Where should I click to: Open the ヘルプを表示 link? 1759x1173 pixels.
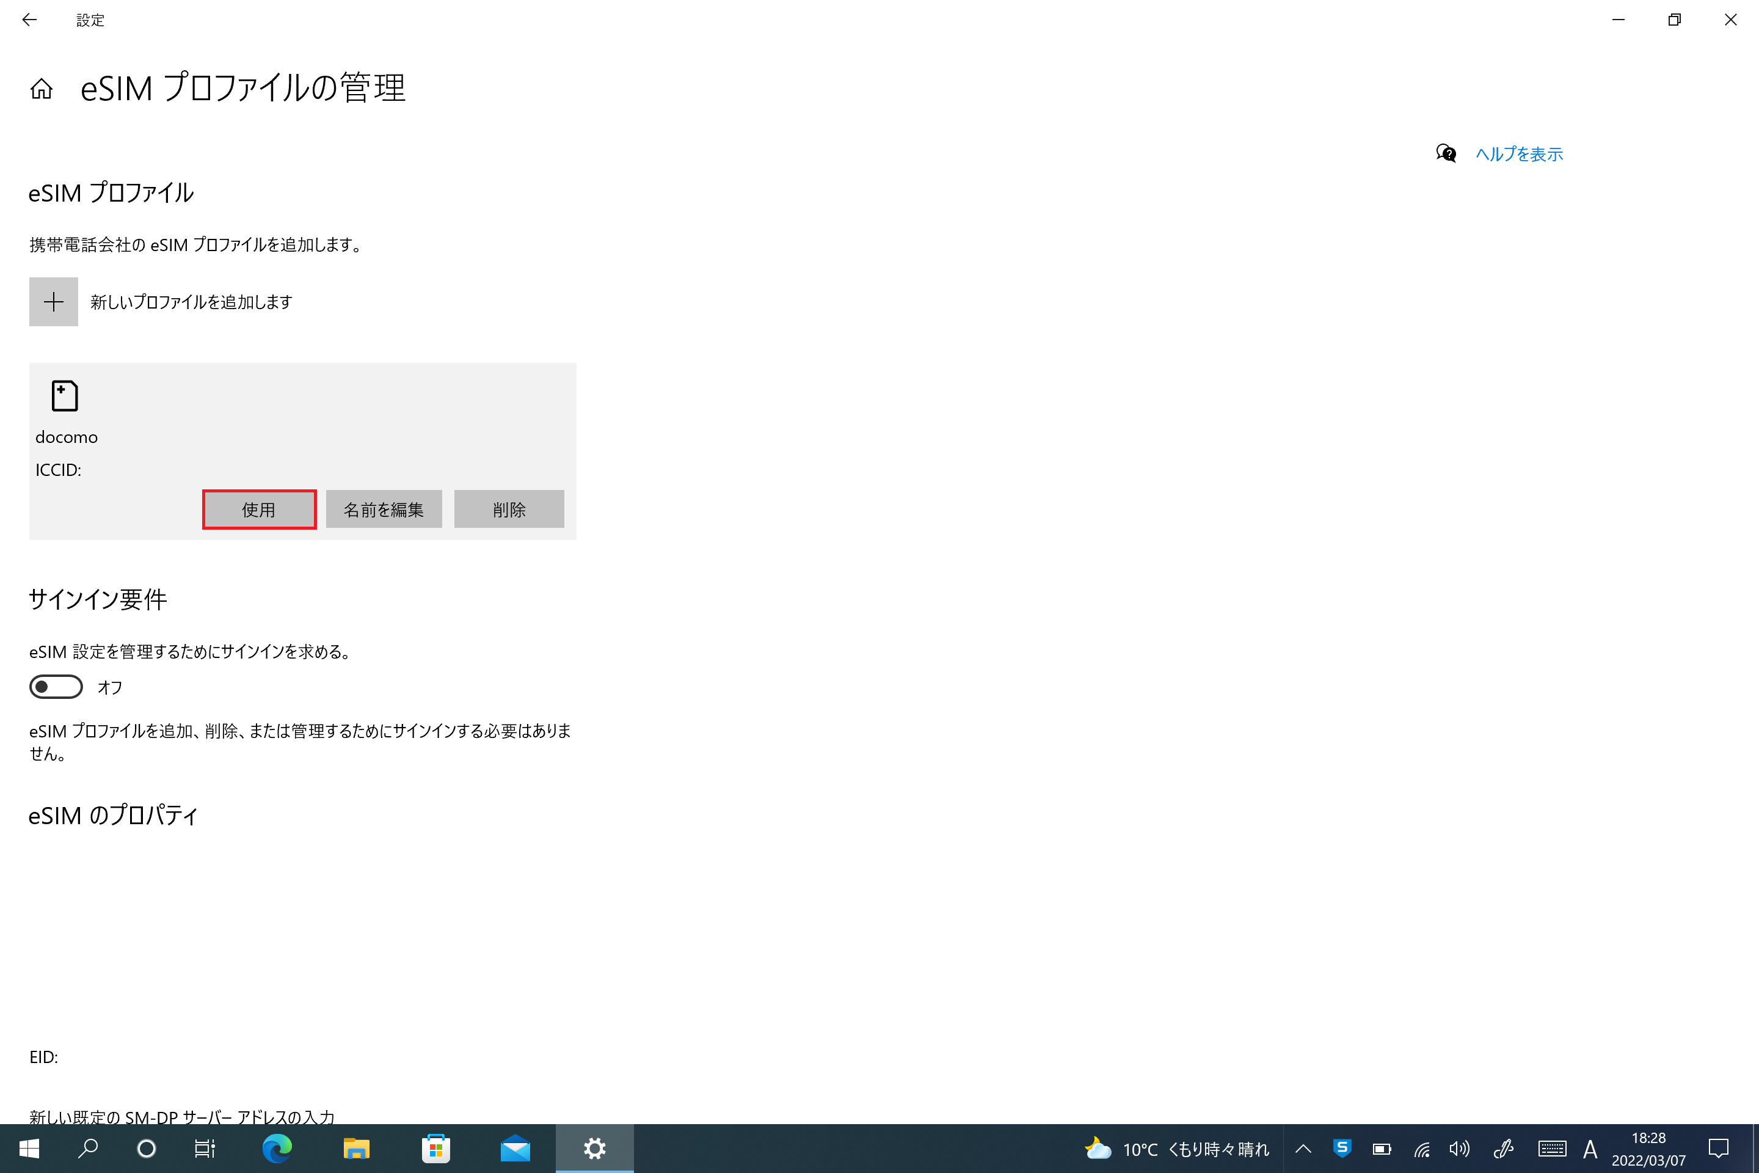click(1519, 154)
